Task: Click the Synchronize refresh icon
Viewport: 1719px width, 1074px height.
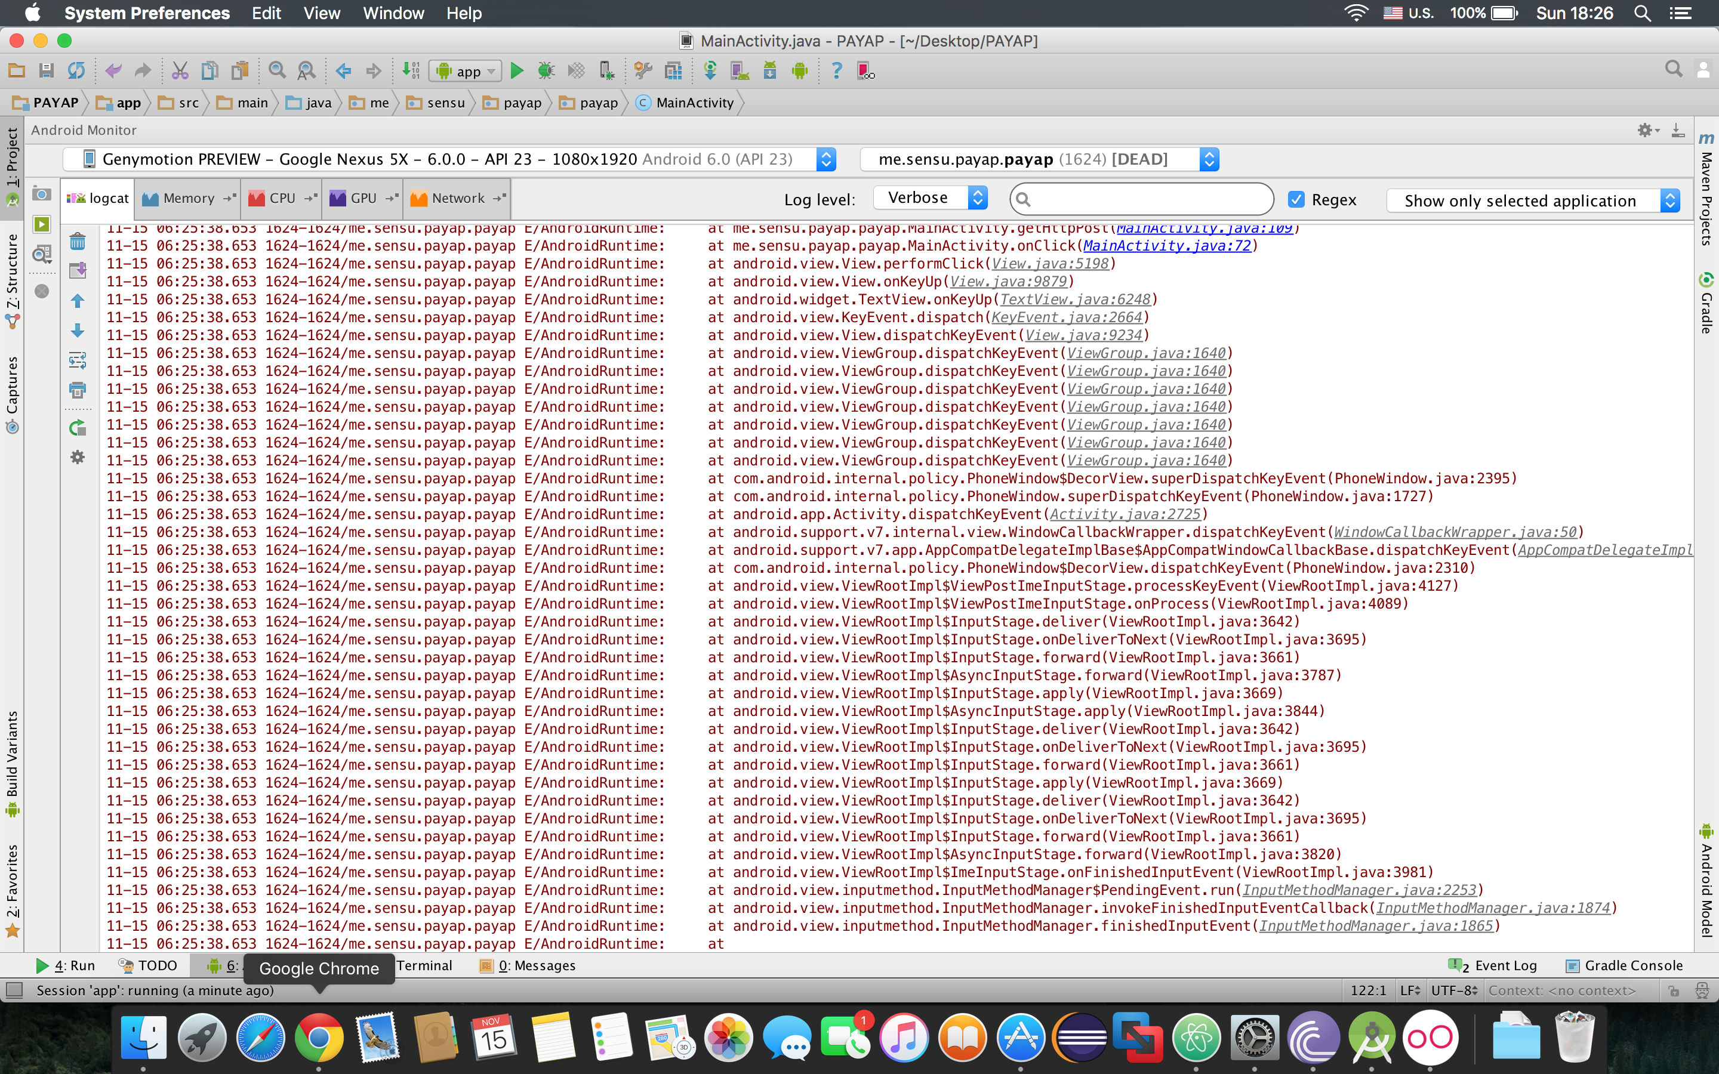Action: pyautogui.click(x=76, y=70)
